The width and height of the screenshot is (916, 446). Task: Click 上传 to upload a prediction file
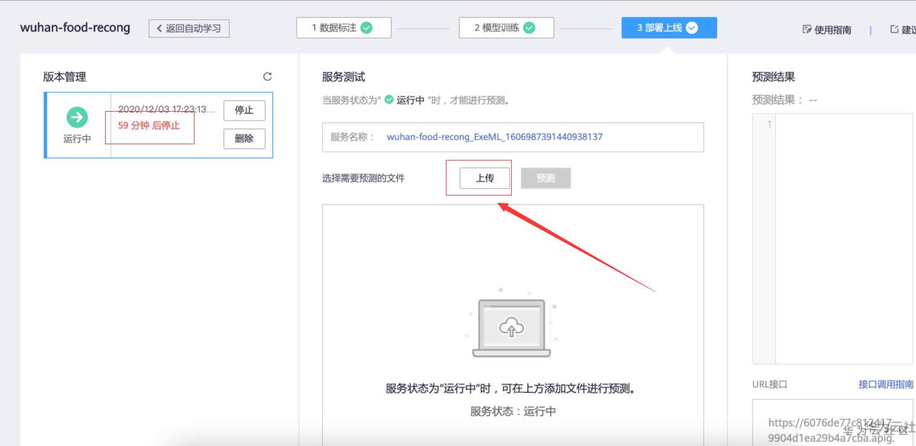point(485,178)
